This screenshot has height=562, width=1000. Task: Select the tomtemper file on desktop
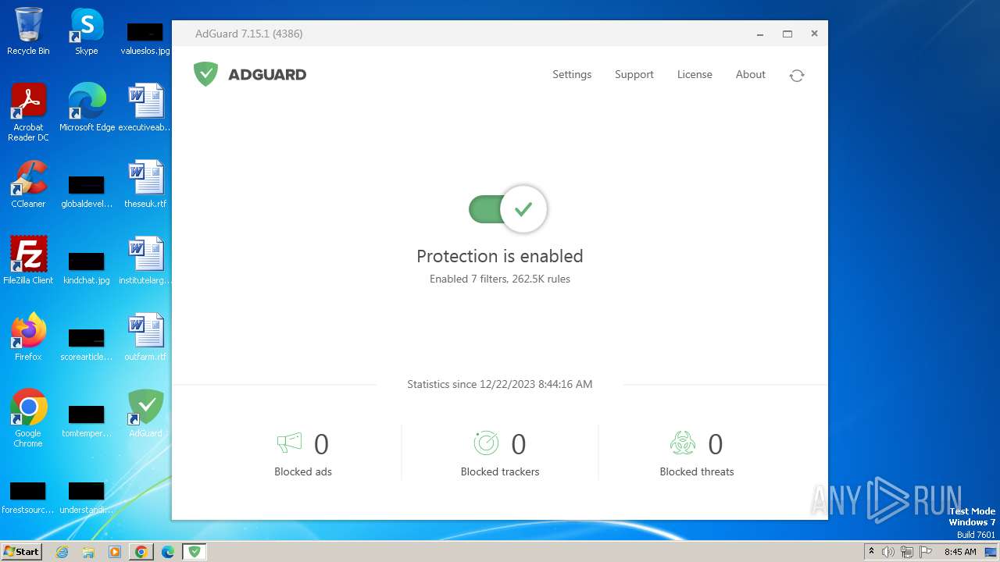[87, 421]
